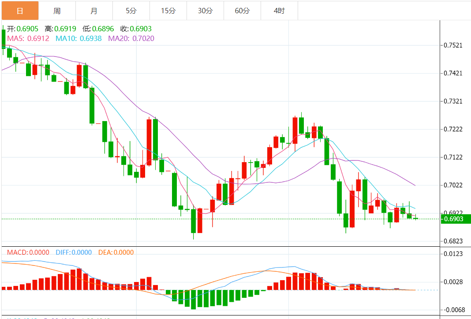The image size is (471, 319).
Task: Click the 0.7421 price axis label
Action: tap(453, 73)
